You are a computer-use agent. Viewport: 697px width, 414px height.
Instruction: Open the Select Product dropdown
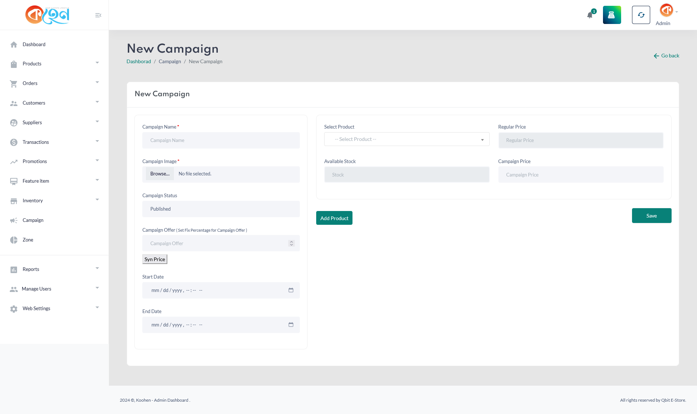click(x=407, y=139)
